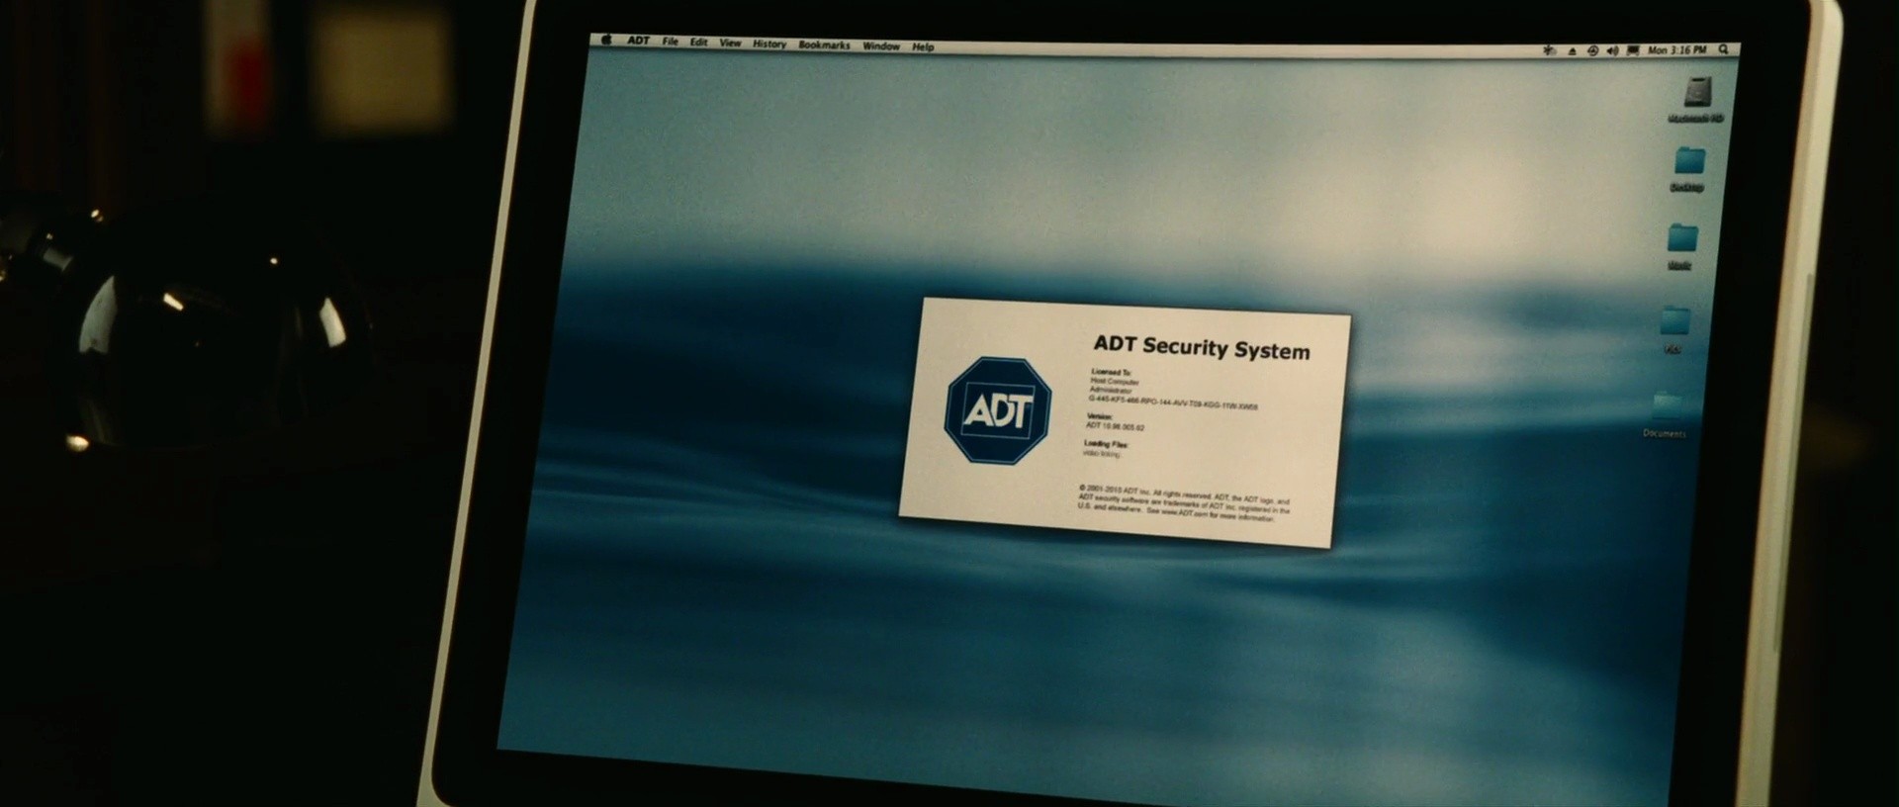Click the display menu bar icon
The height and width of the screenshot is (807, 1899).
pyautogui.click(x=1633, y=50)
